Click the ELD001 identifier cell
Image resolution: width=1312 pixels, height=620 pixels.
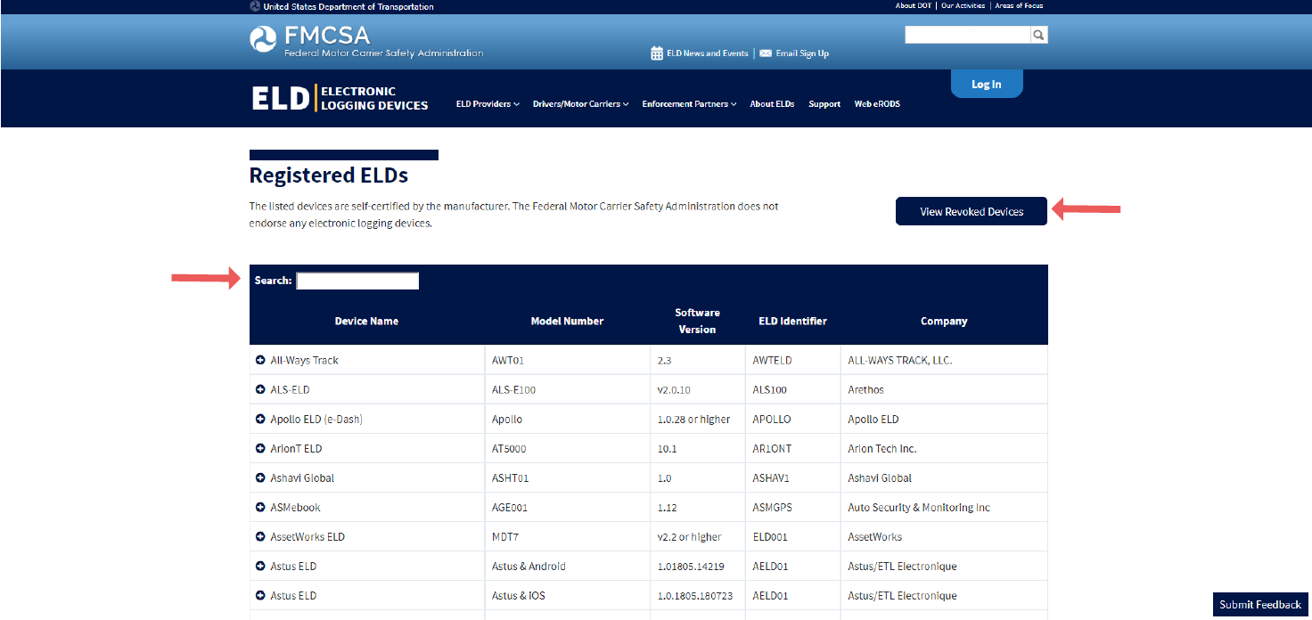pos(792,536)
